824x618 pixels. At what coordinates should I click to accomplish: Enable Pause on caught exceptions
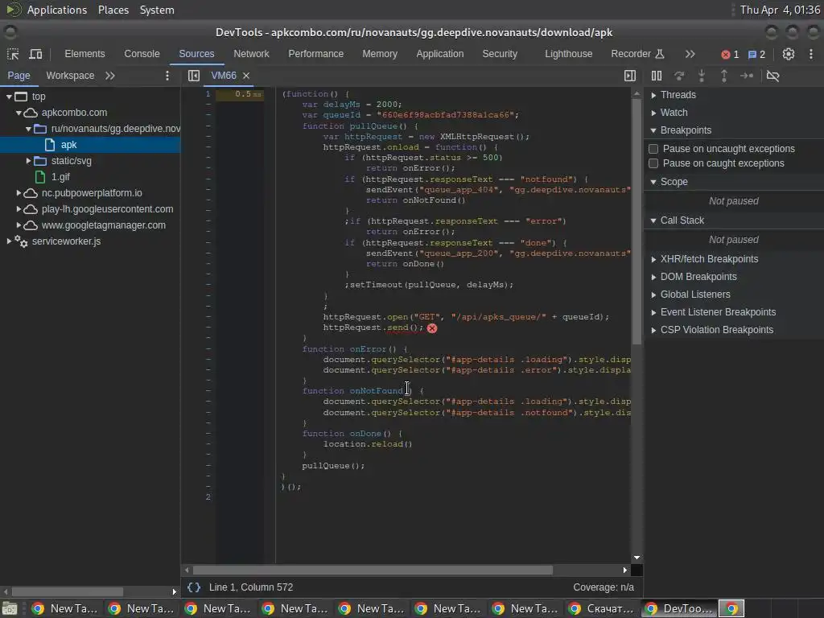pyautogui.click(x=653, y=163)
